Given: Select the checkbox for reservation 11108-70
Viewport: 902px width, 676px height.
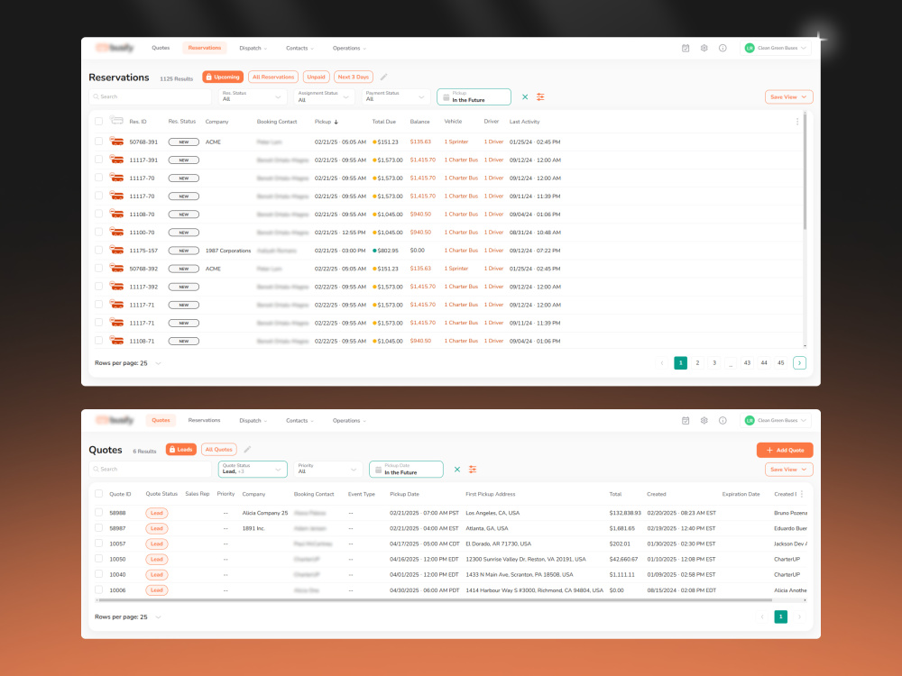Looking at the screenshot, I should pos(99,214).
